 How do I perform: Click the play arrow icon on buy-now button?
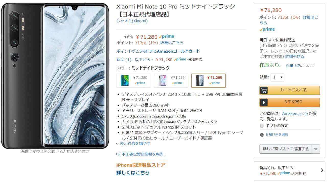pyautogui.click(x=264, y=102)
